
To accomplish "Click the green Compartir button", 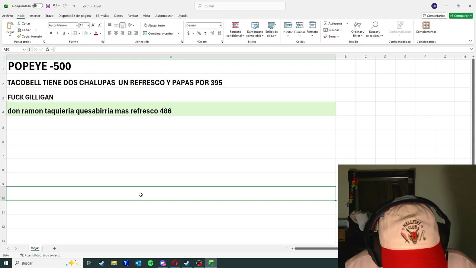I will [461, 16].
